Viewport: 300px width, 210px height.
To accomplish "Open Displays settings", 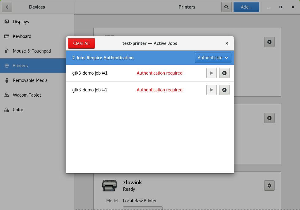I will click(x=37, y=22).
